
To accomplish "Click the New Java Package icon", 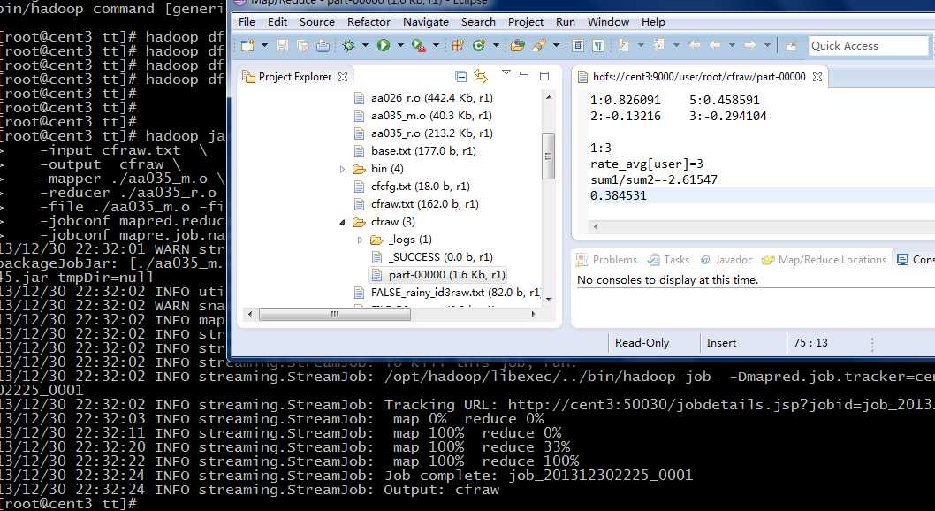I will 458,45.
